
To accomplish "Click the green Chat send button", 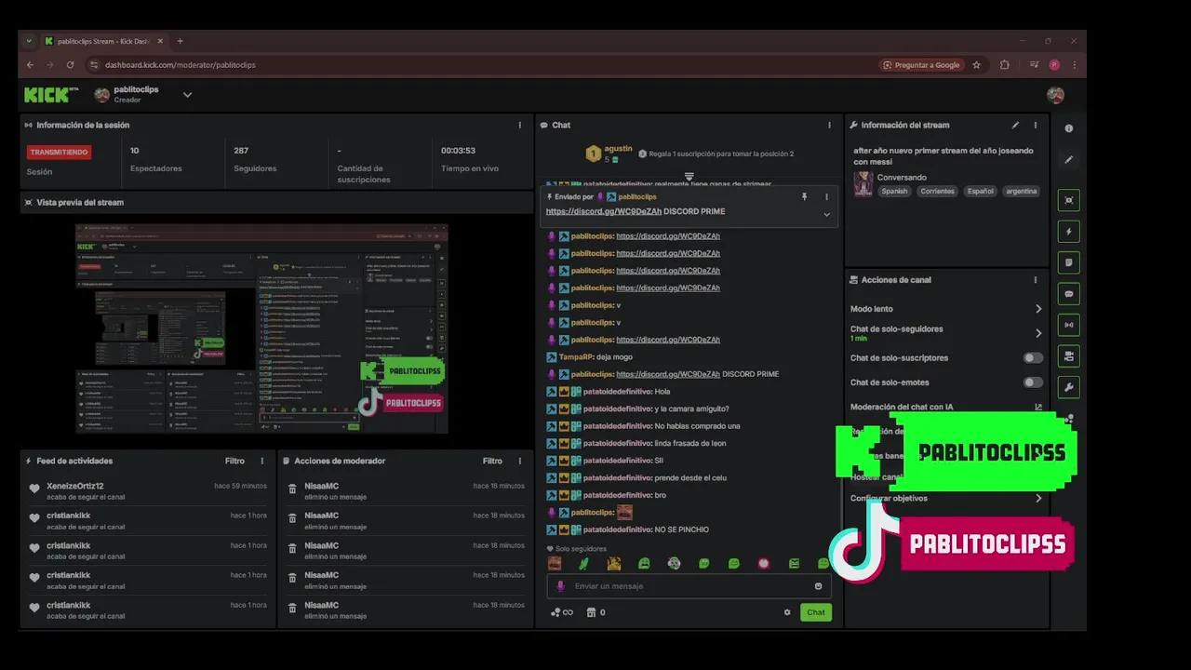I will coord(816,612).
